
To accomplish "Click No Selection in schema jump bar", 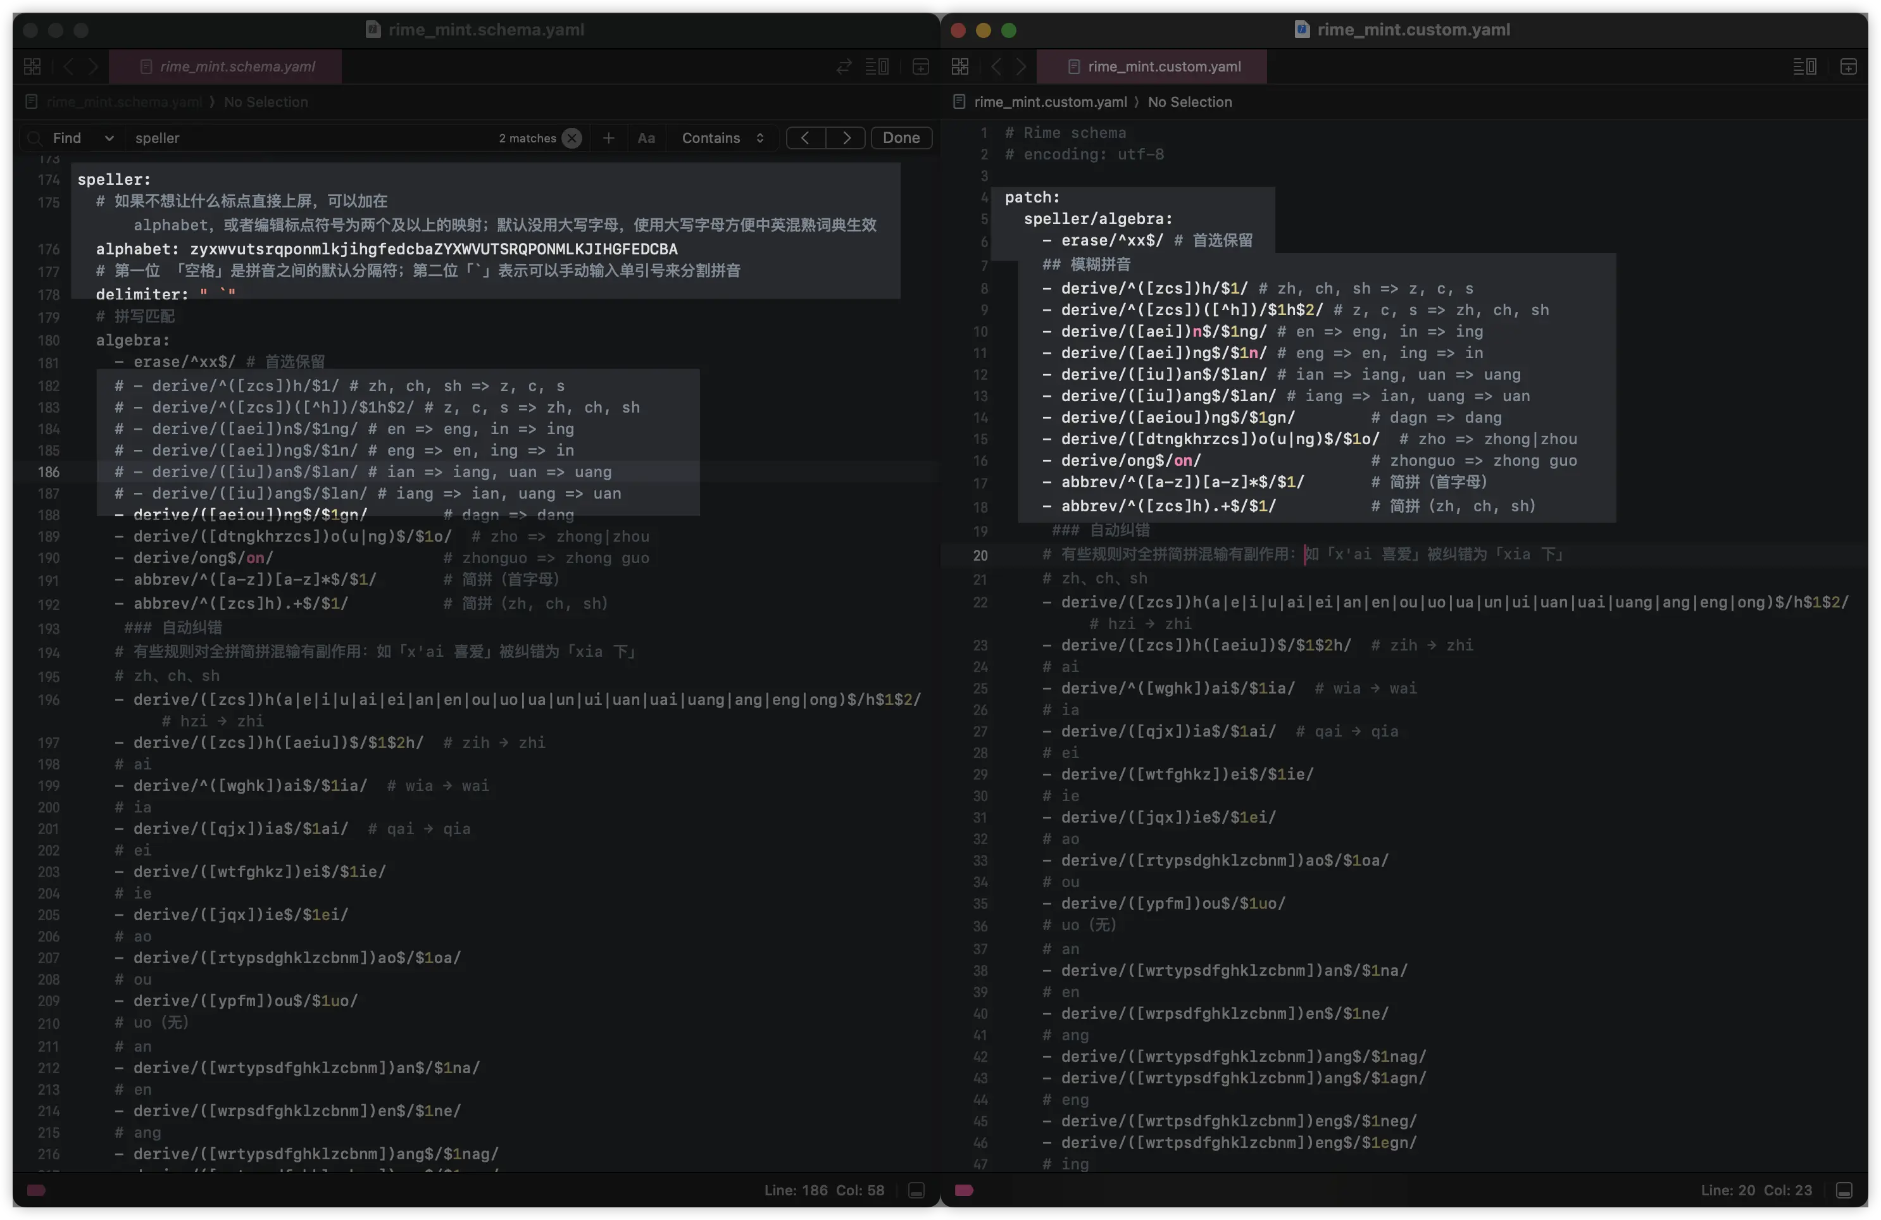I will 266,102.
